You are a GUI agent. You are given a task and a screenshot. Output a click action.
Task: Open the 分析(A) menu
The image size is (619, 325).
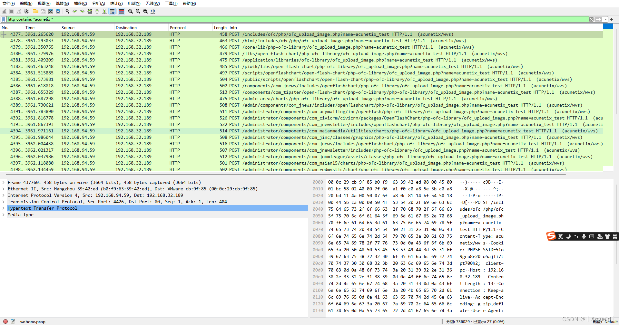coord(99,4)
